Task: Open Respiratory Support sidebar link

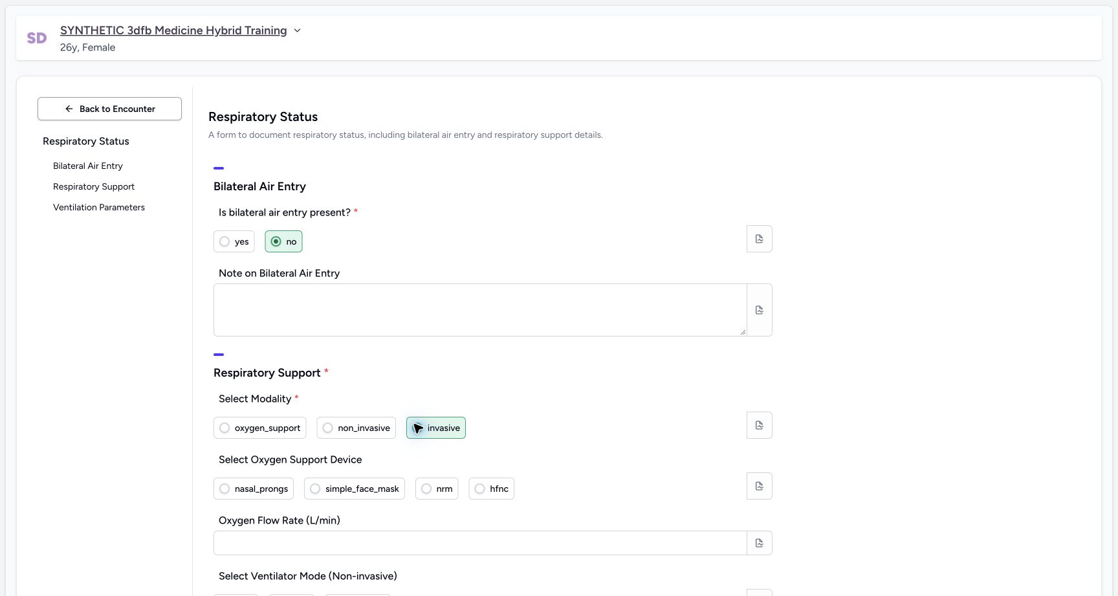Action: pos(94,186)
